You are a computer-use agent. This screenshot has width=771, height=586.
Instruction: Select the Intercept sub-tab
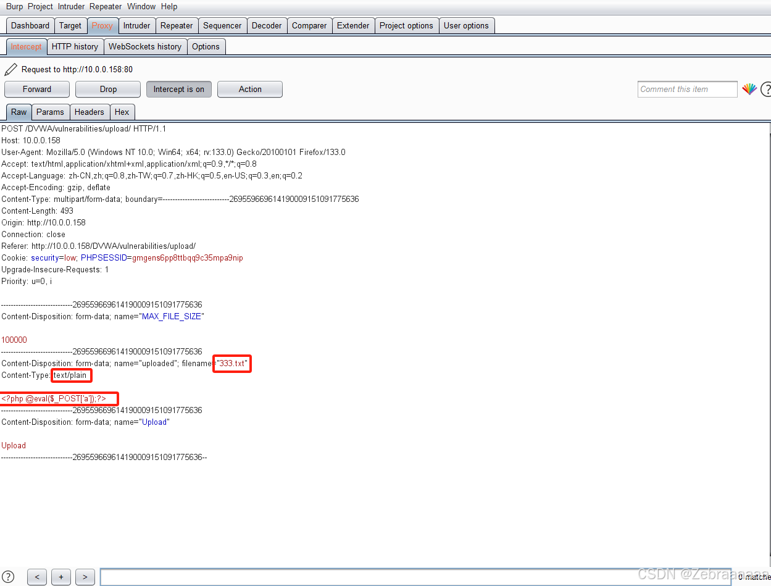click(26, 46)
